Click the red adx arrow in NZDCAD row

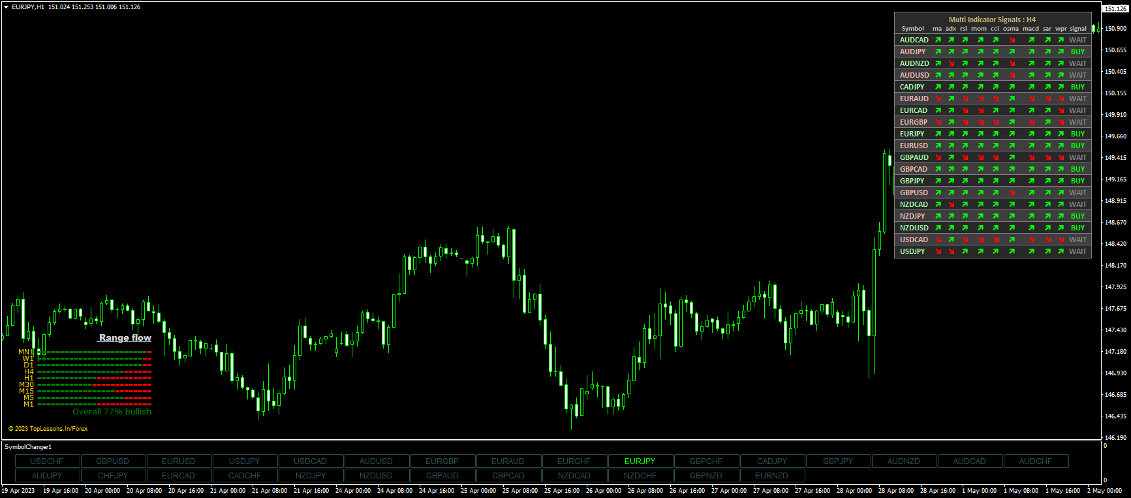tap(951, 205)
